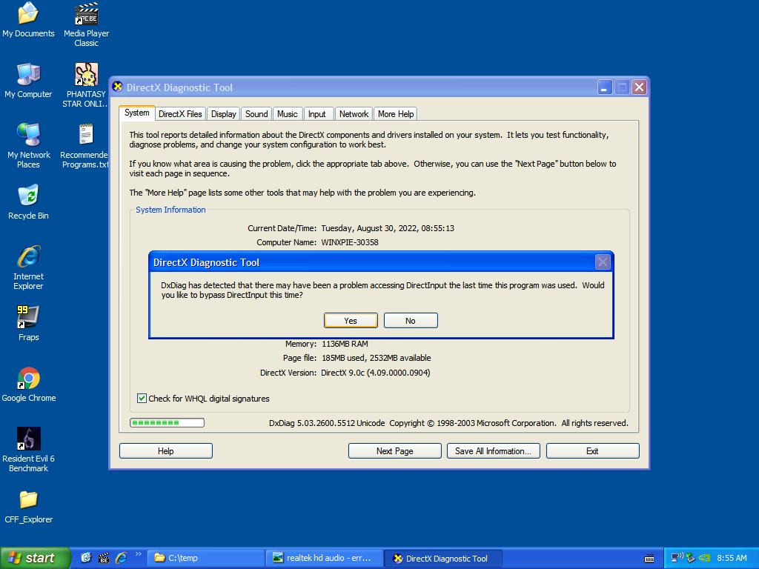
Task: Expand the quick launch overflow chevron
Action: [x=139, y=554]
